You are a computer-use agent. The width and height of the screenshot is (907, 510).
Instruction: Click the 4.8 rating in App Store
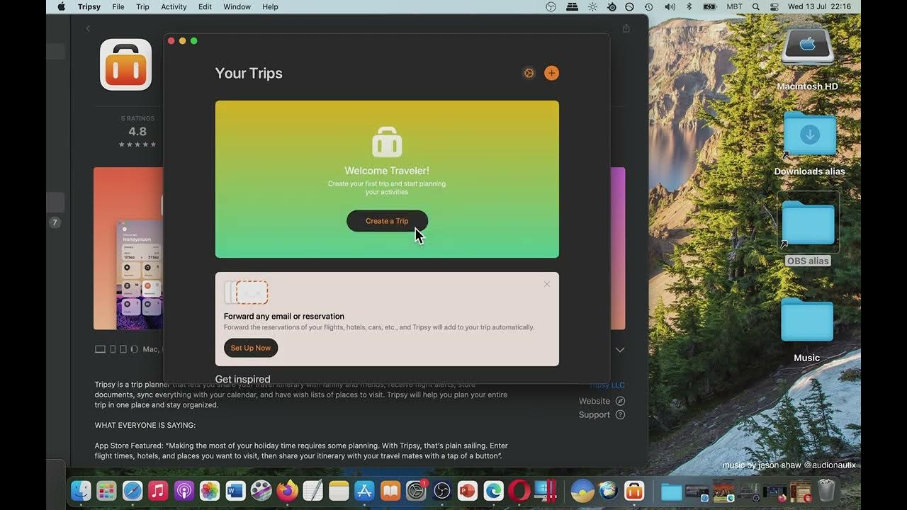pyautogui.click(x=137, y=132)
